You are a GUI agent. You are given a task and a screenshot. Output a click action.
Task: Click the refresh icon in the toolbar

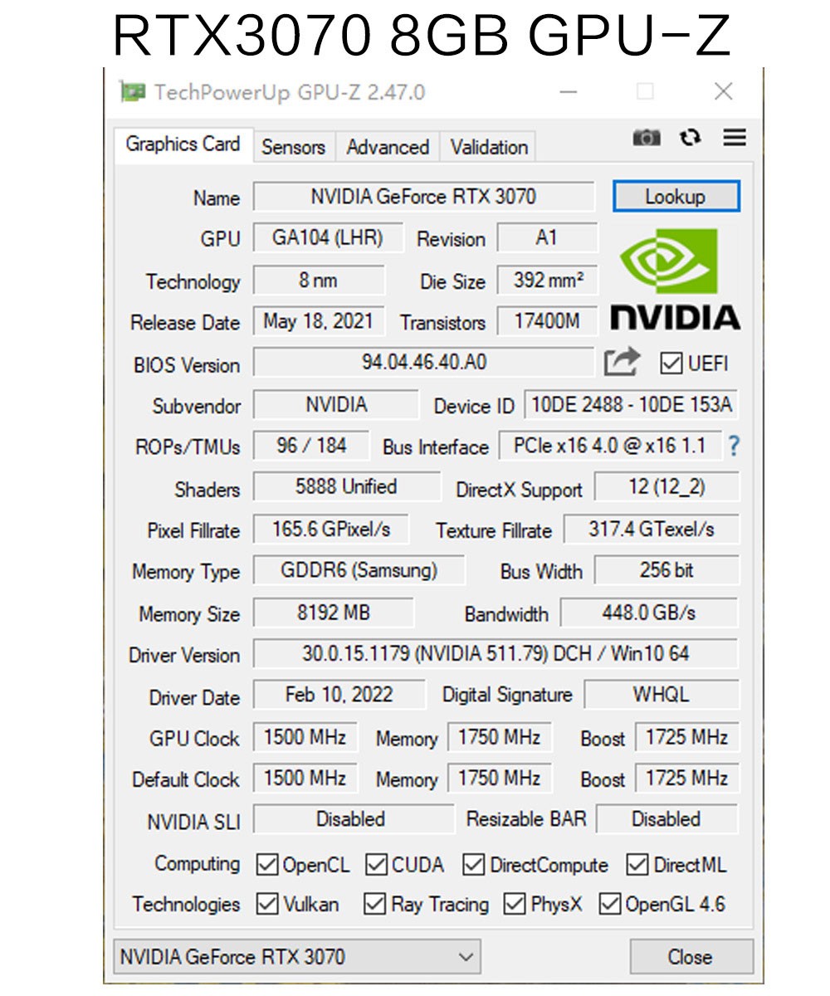pyautogui.click(x=691, y=137)
